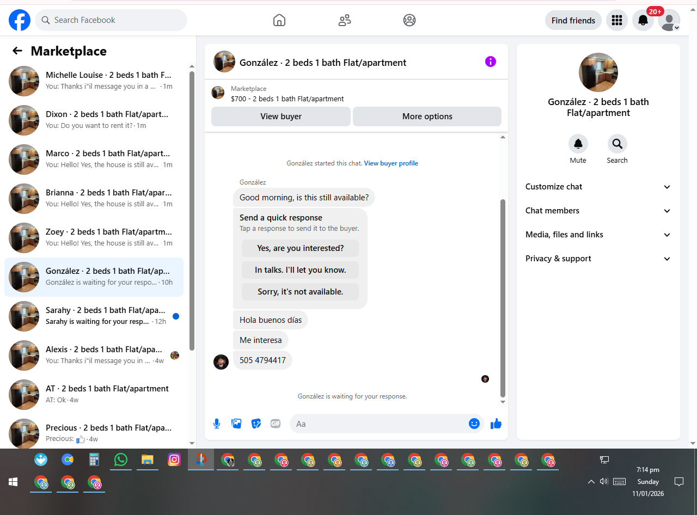This screenshot has width=697, height=515.
Task: Click the Find friends button
Action: 573,20
